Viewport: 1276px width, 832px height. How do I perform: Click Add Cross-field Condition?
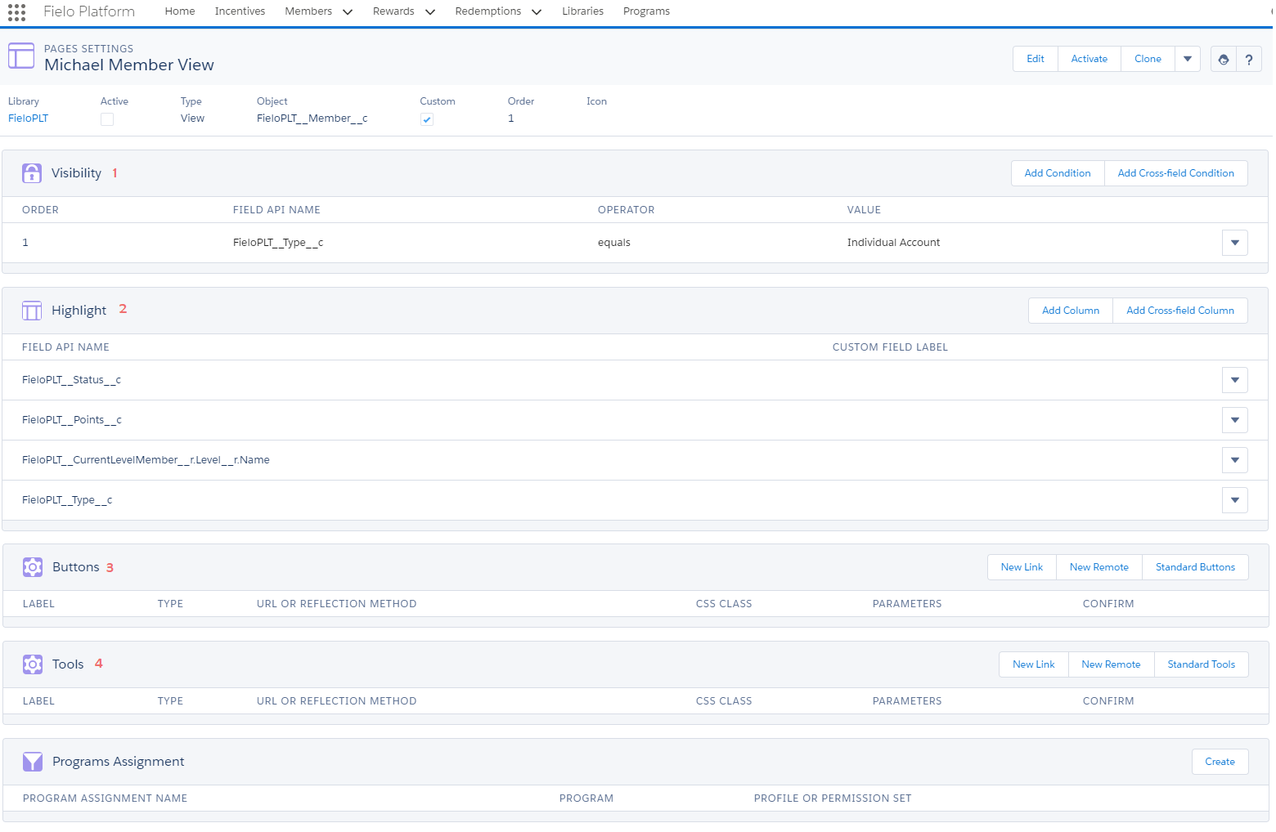1176,173
